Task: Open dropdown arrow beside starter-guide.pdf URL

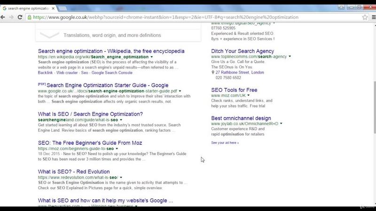Action: point(180,91)
